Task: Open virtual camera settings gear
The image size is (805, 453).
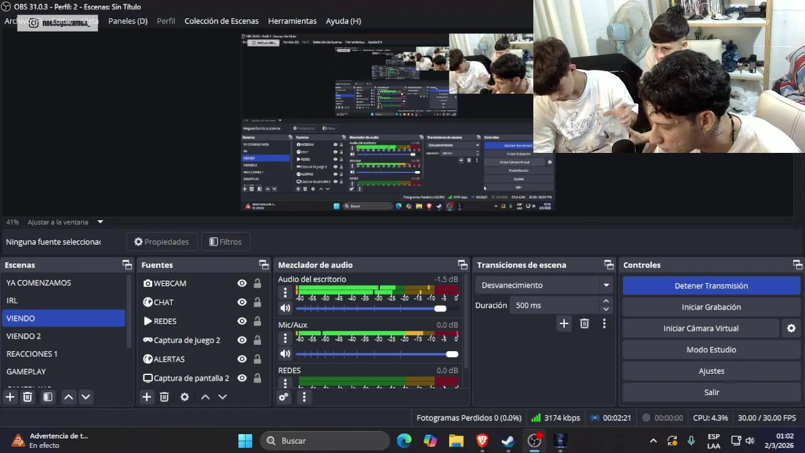Action: [x=791, y=328]
